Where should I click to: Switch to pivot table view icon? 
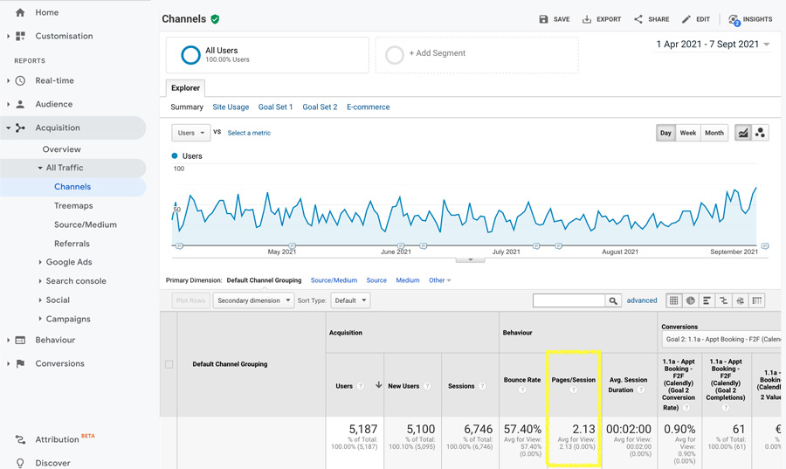pyautogui.click(x=756, y=300)
